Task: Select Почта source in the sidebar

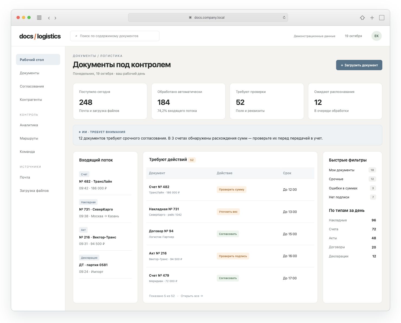Action: (38, 177)
